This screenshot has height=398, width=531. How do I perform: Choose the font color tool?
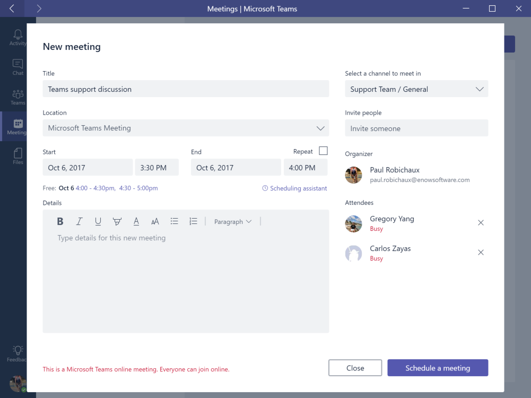pyautogui.click(x=136, y=221)
